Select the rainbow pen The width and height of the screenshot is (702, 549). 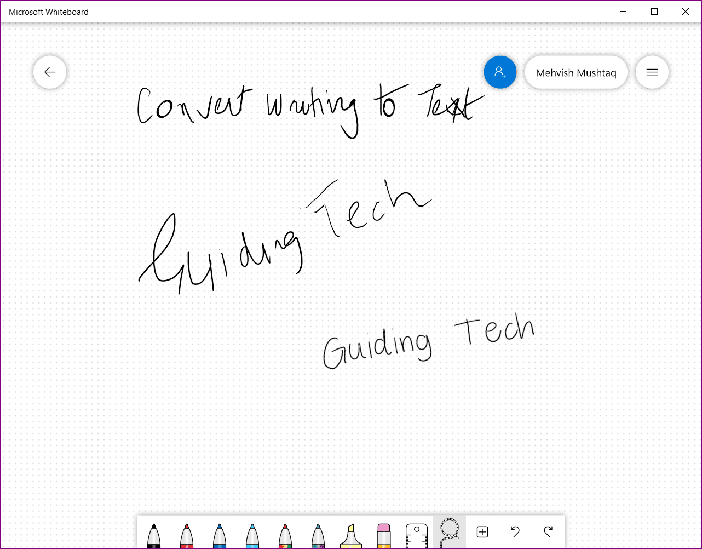click(x=285, y=535)
